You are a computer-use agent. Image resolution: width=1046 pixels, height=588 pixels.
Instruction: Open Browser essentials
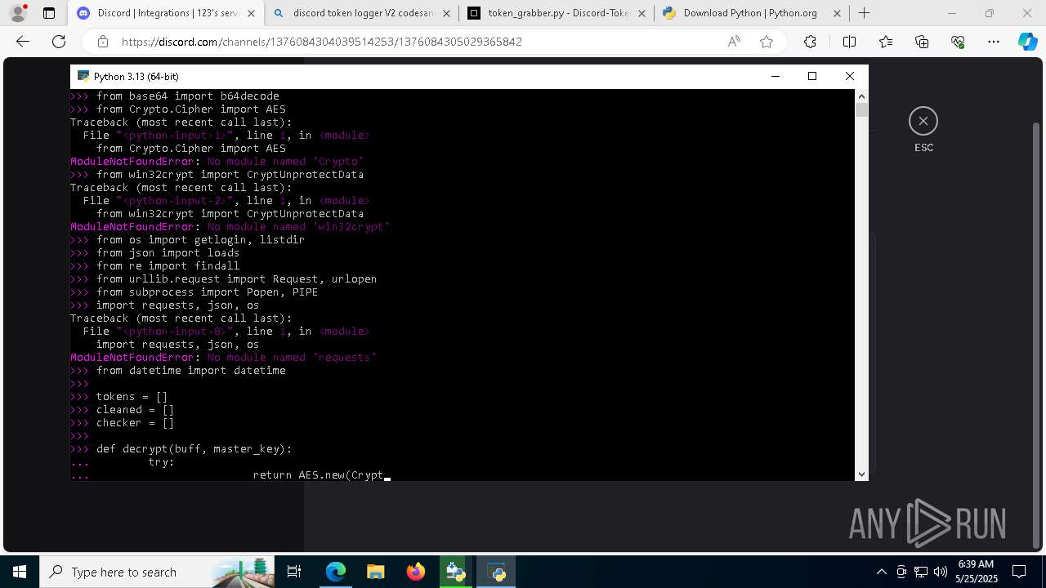coord(958,42)
